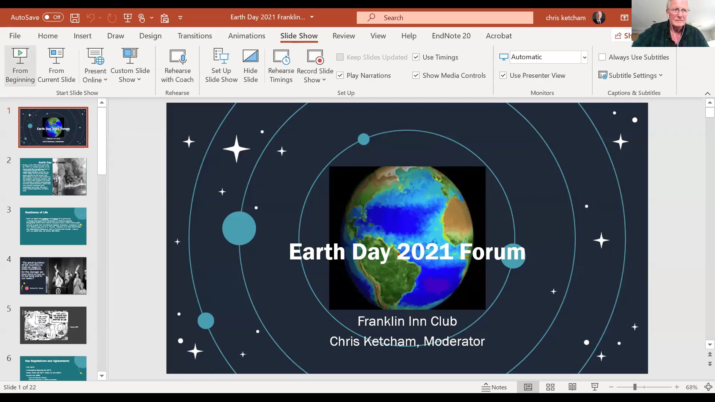Select slide 3 thumbnail Resiliency of Life

tap(53, 226)
